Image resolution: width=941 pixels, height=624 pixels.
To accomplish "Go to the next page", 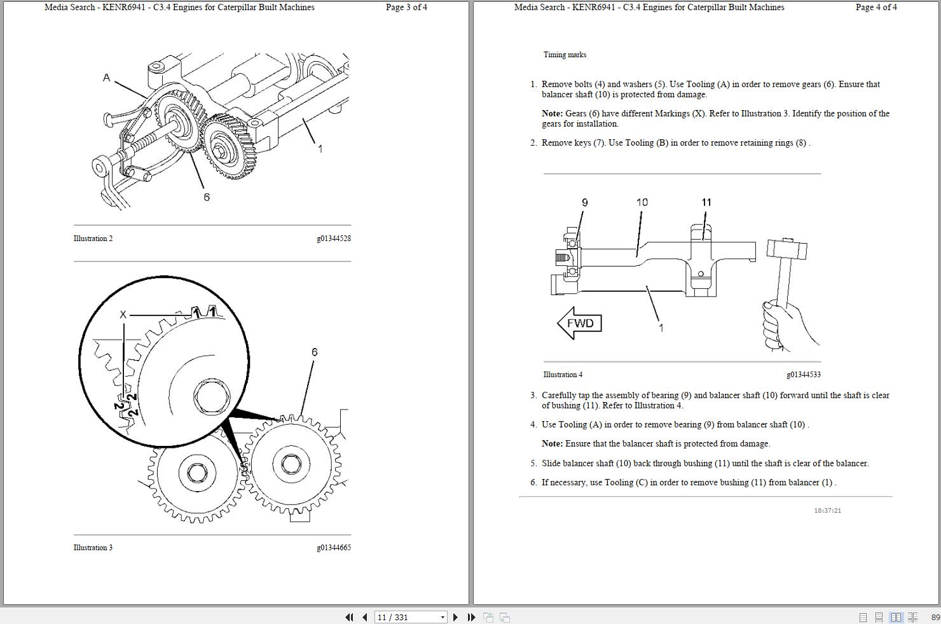I will tap(455, 617).
